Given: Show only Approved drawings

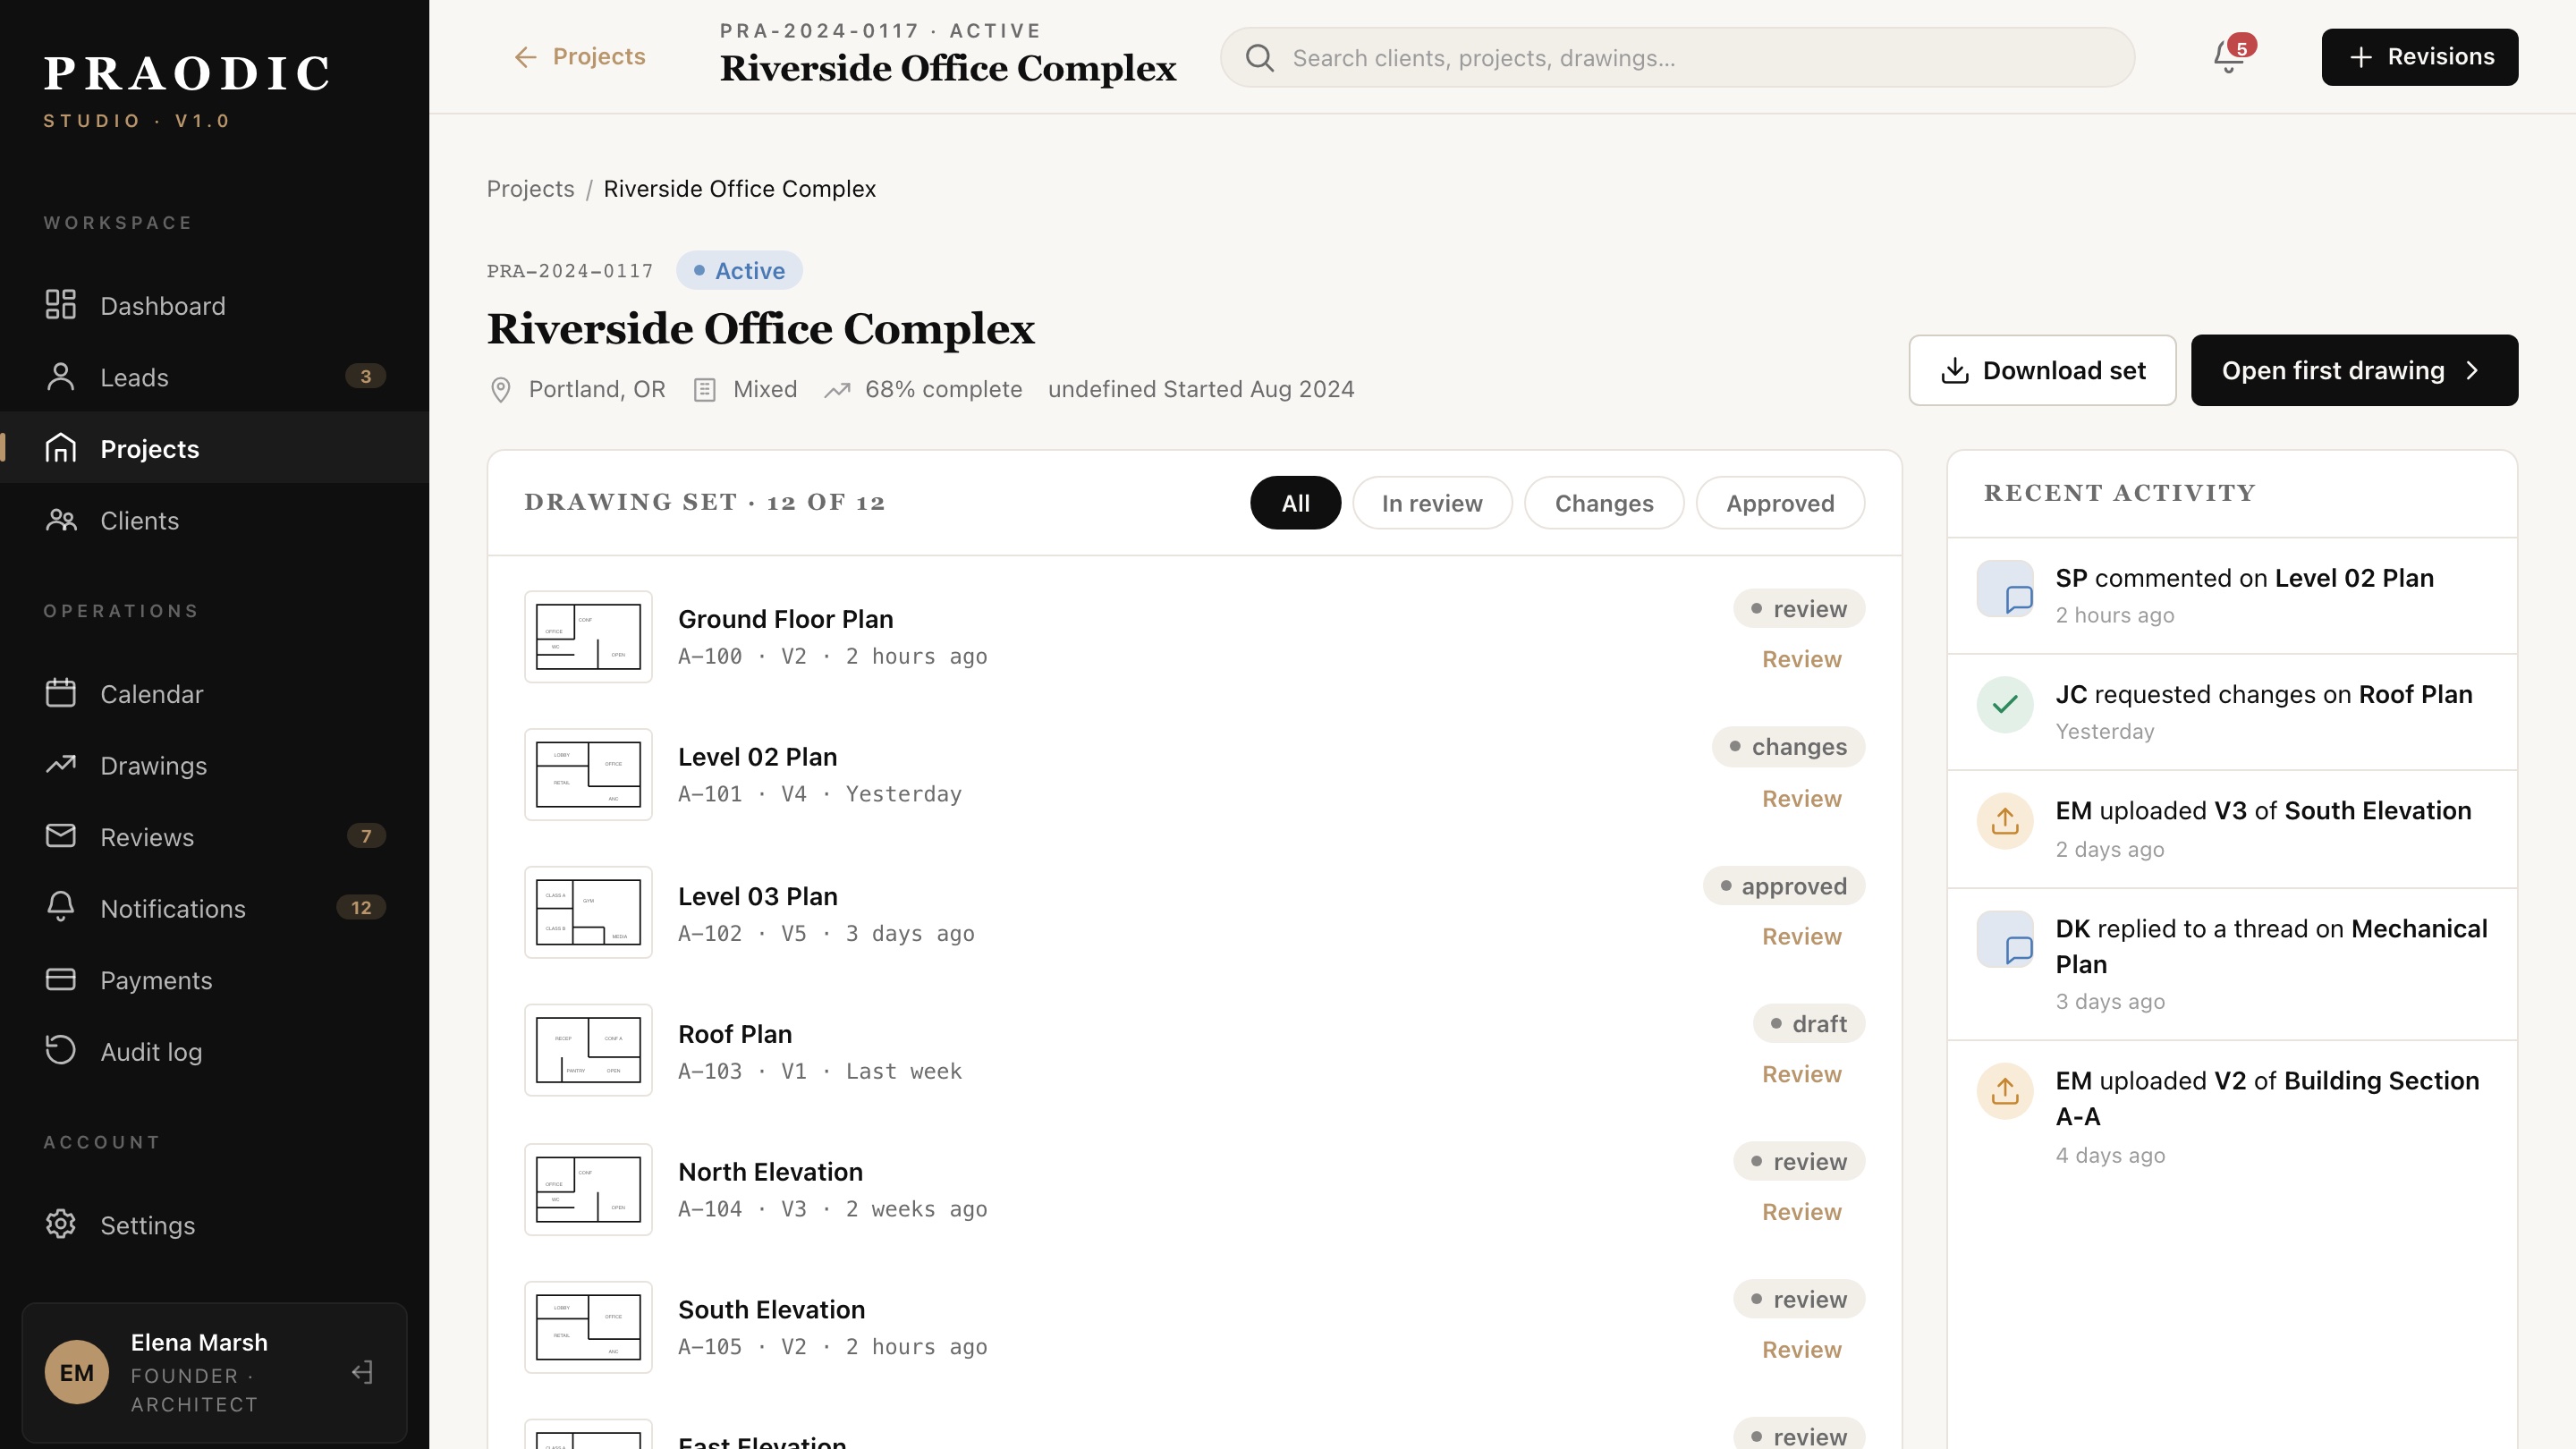Looking at the screenshot, I should pos(1780,503).
